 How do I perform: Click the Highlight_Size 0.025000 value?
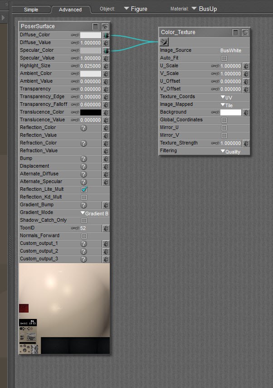coord(90,66)
